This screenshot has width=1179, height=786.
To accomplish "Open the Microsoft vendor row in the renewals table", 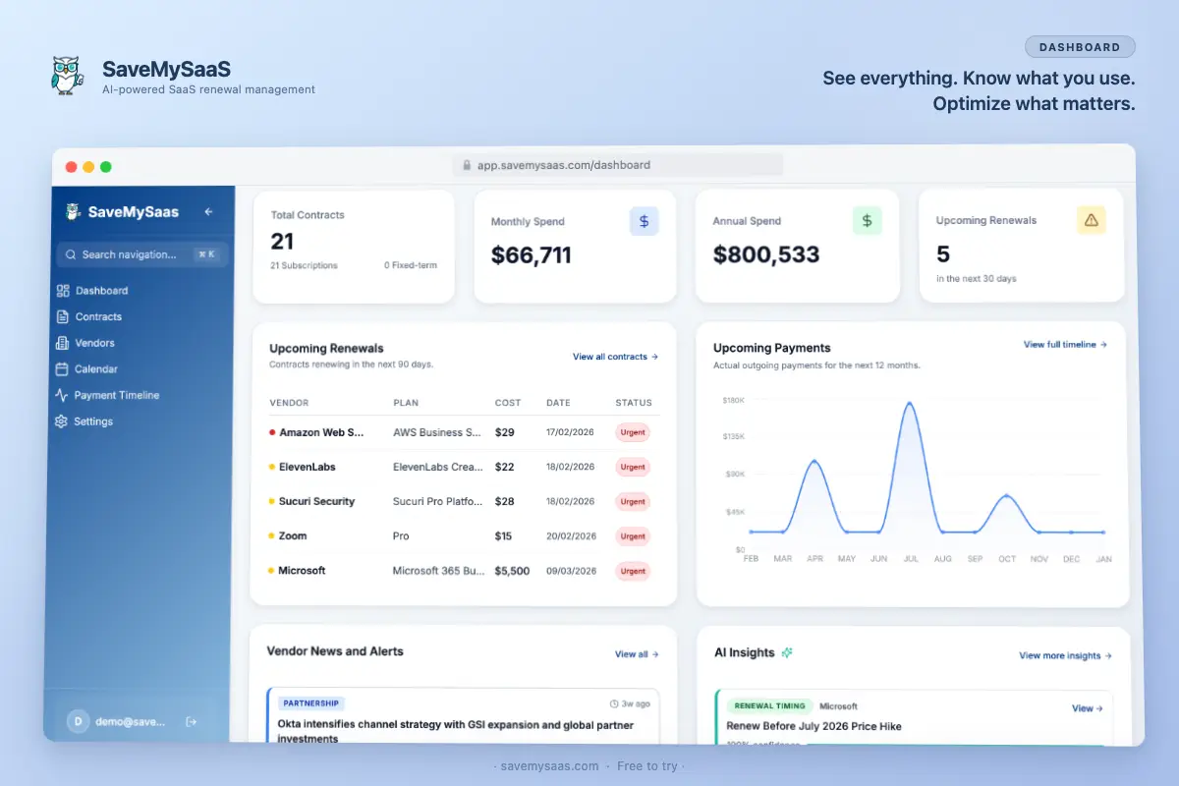I will [x=463, y=571].
